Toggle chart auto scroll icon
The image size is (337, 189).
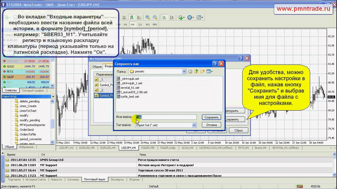164,17
